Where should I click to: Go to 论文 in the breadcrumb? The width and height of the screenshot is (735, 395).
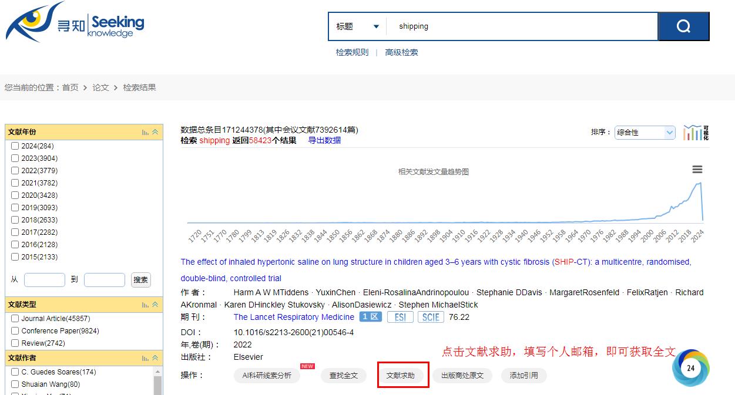coord(100,87)
